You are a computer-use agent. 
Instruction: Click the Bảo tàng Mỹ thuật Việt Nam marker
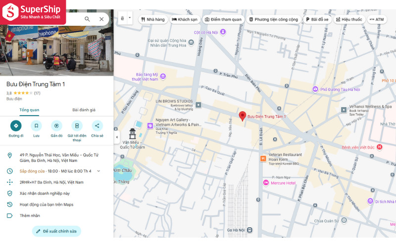[163, 76]
